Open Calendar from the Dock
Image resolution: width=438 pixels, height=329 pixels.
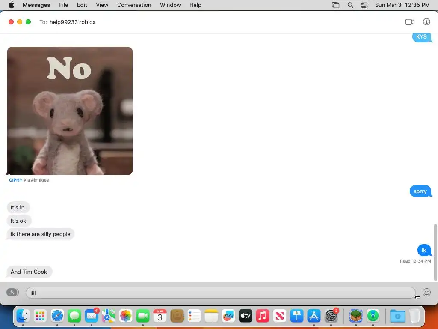[x=160, y=316]
